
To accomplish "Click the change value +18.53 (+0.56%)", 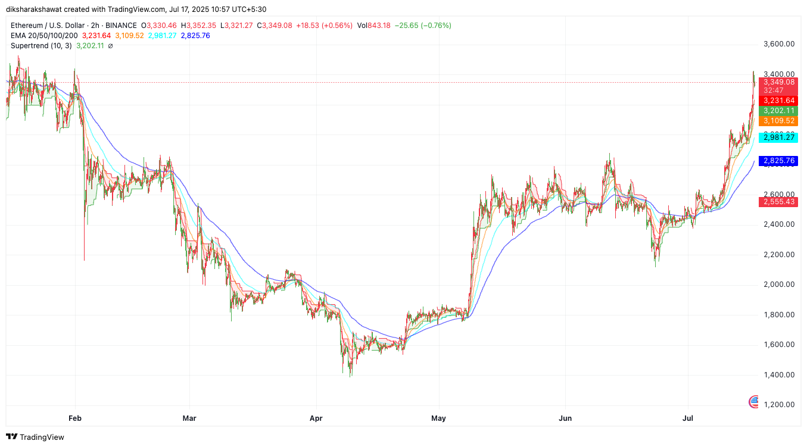I will click(324, 26).
